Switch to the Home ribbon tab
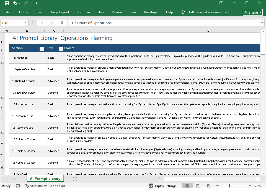 (x=24, y=12)
